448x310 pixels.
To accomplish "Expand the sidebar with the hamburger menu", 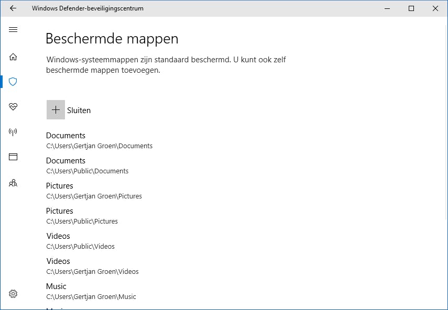I will click(x=13, y=30).
